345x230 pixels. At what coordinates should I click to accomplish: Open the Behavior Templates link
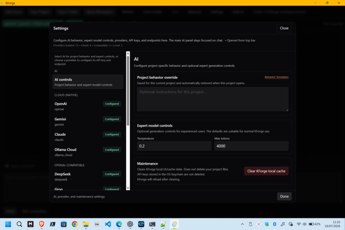pyautogui.click(x=277, y=77)
